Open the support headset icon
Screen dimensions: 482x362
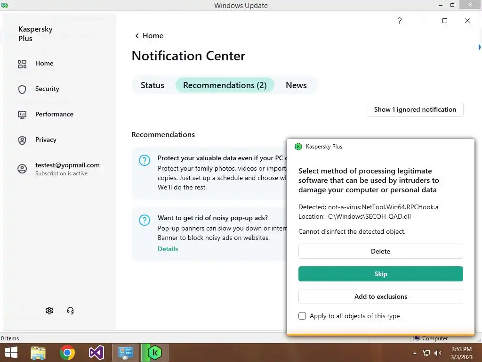pyautogui.click(x=71, y=311)
